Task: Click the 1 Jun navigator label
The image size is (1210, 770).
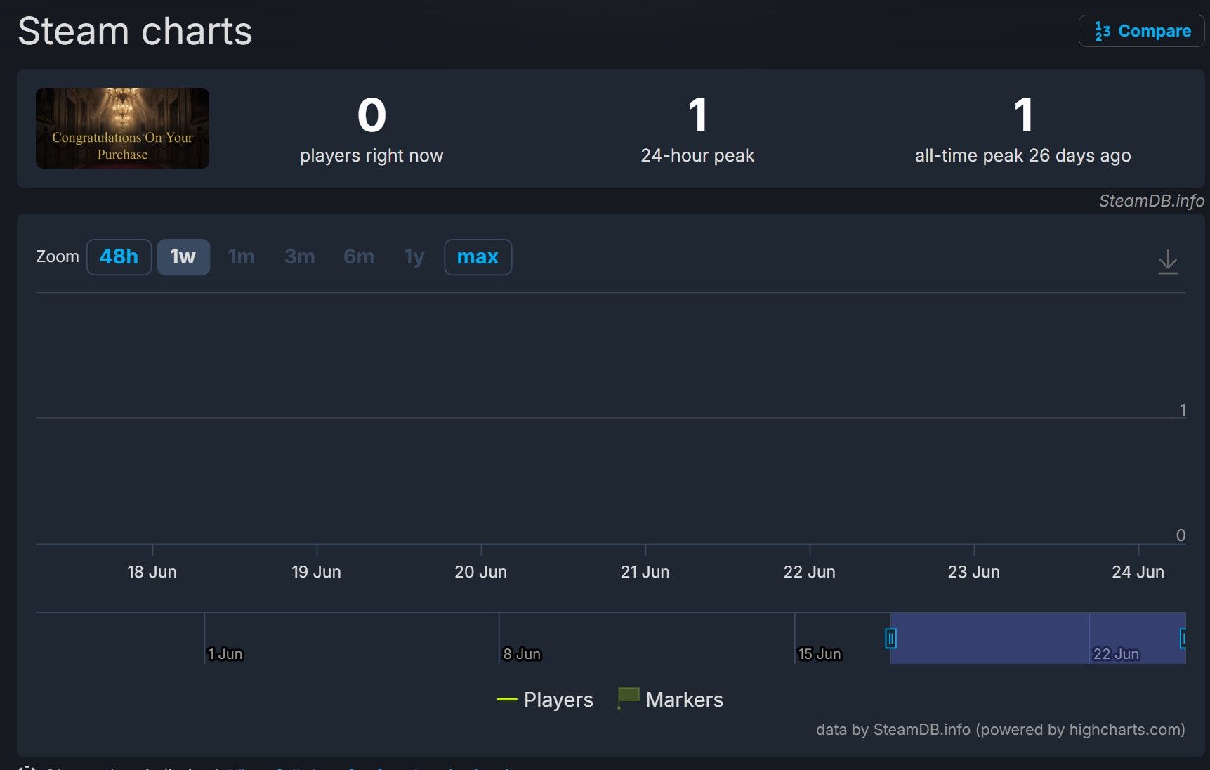Action: coord(225,654)
